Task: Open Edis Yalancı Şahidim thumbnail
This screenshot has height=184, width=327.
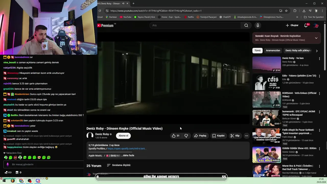Action: click(x=266, y=82)
